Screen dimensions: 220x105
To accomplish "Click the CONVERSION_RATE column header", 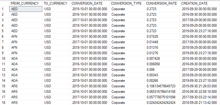I will pyautogui.click(x=162, y=3).
